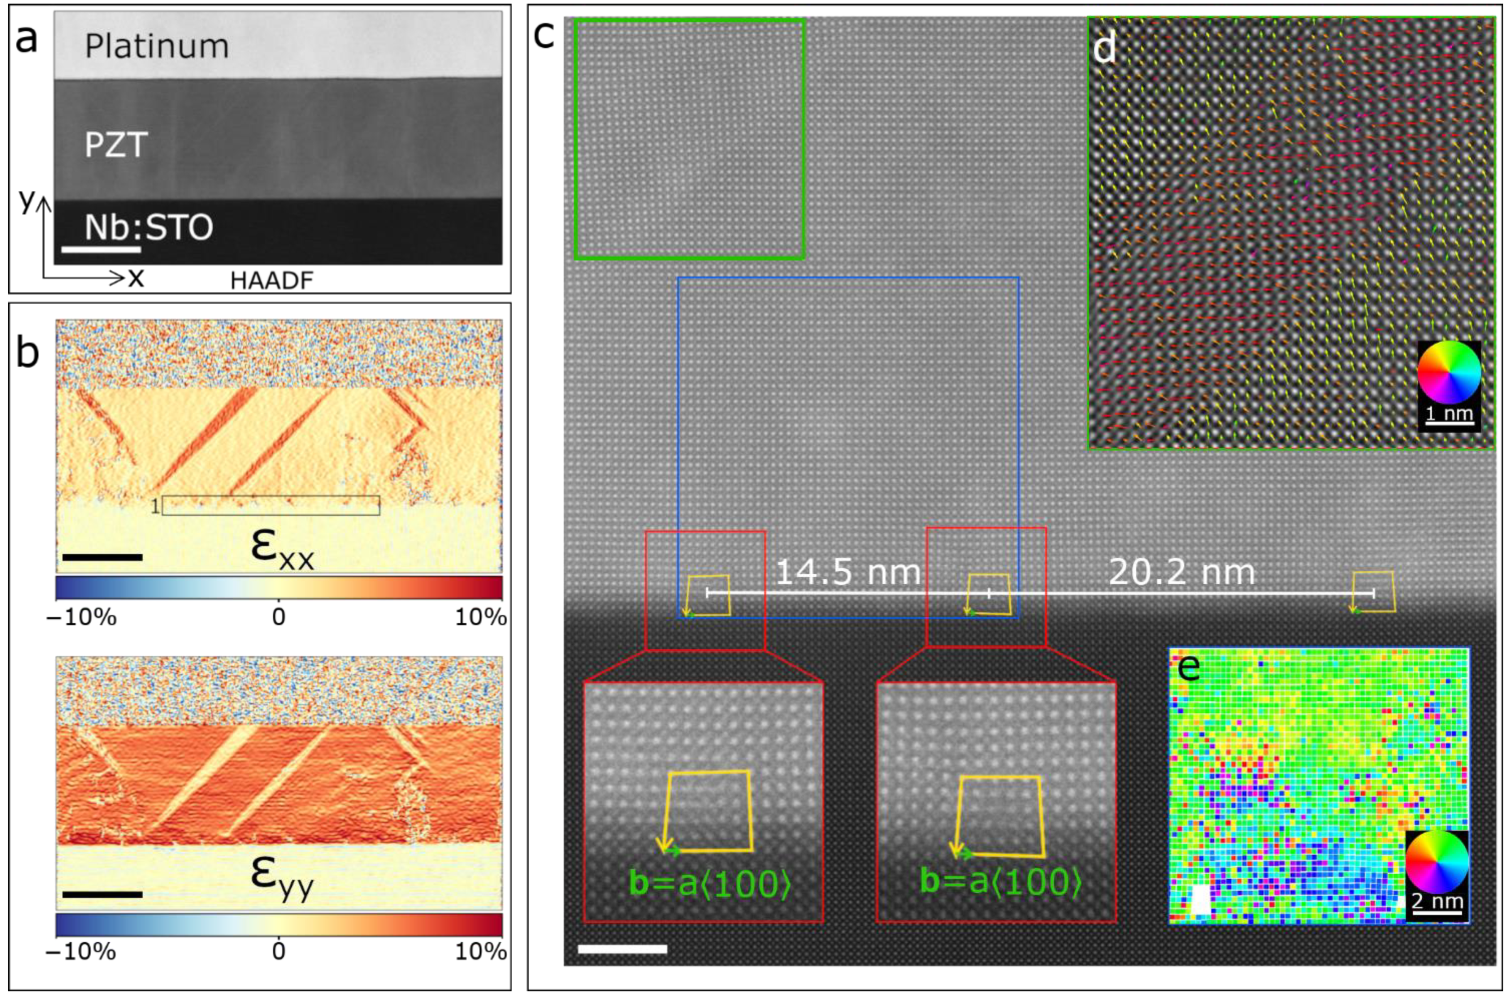Click the Nb:STO substrate label
Image resolution: width=1508 pixels, height=999 pixels.
pyautogui.click(x=149, y=228)
